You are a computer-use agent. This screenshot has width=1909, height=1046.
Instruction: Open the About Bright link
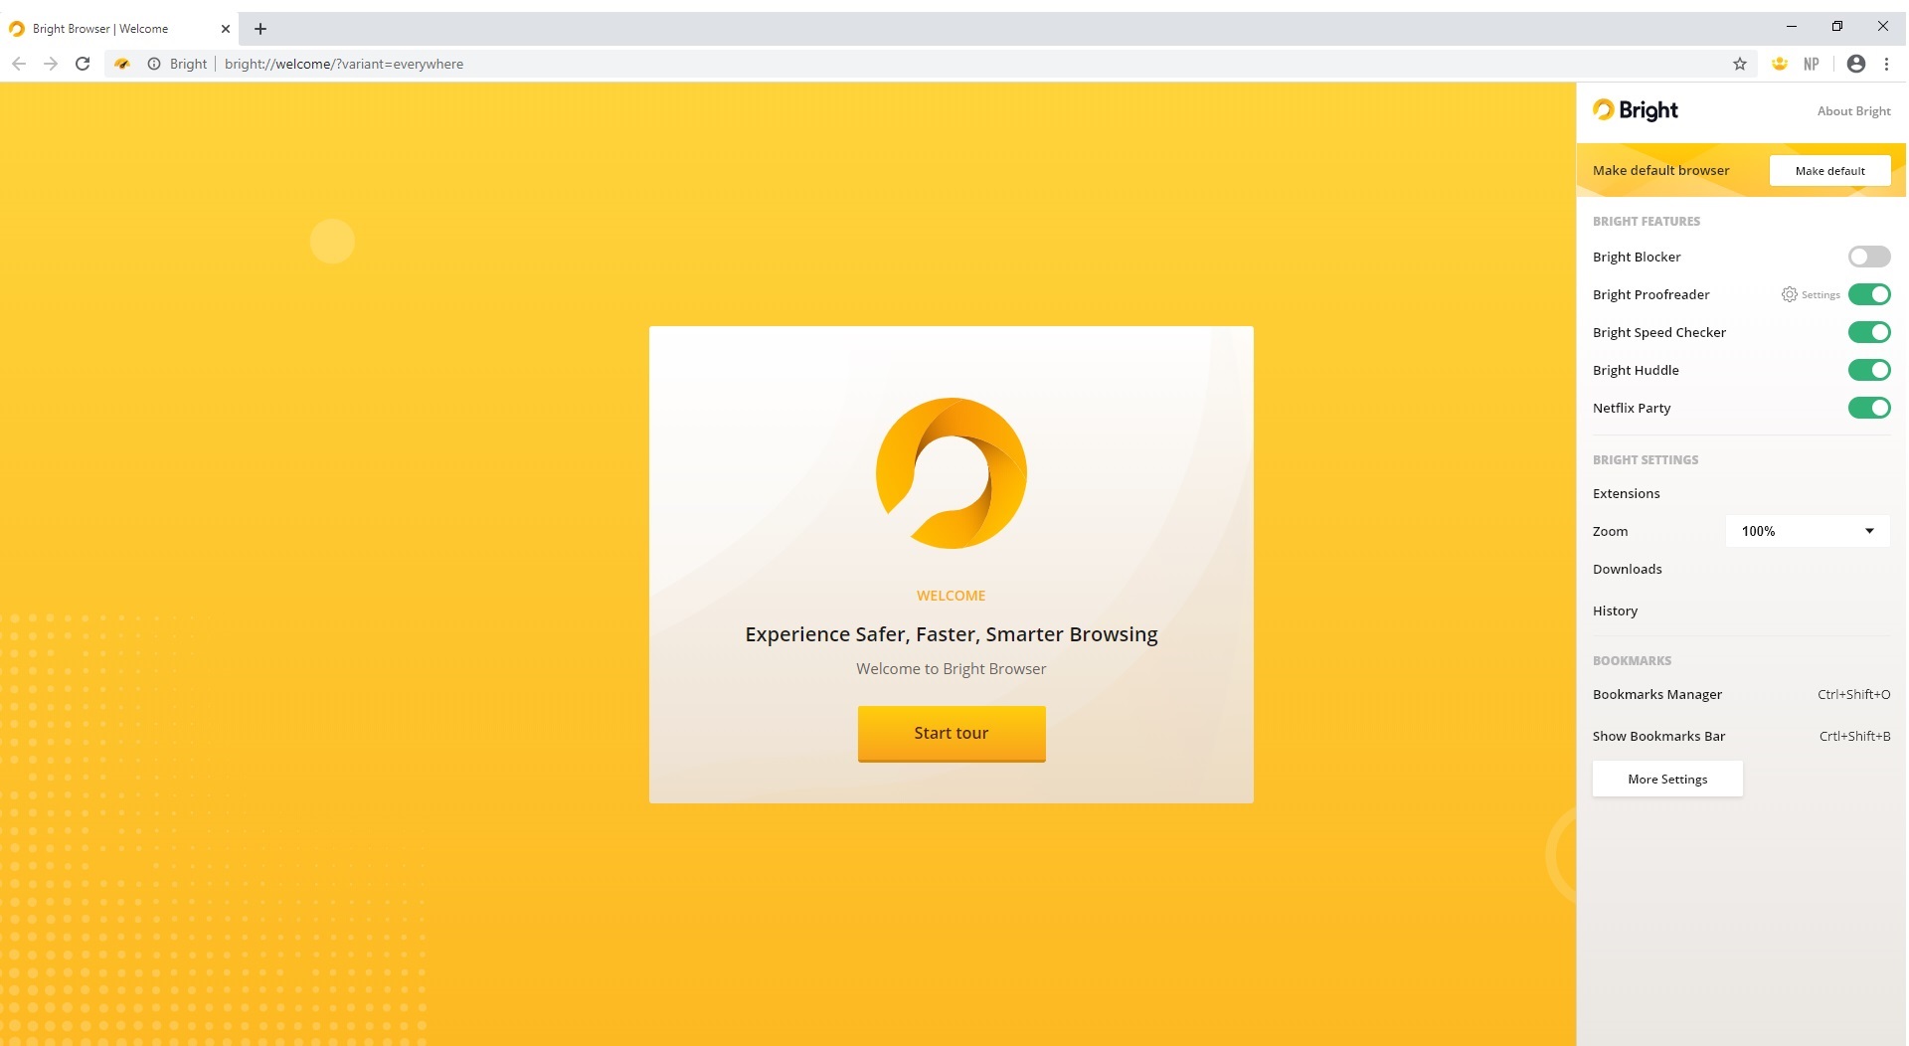click(1853, 111)
